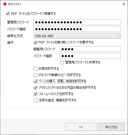Viewport: 128px width, 135px height.
Task: Close the セキュリティ dialog with the X
Action: pos(124,4)
